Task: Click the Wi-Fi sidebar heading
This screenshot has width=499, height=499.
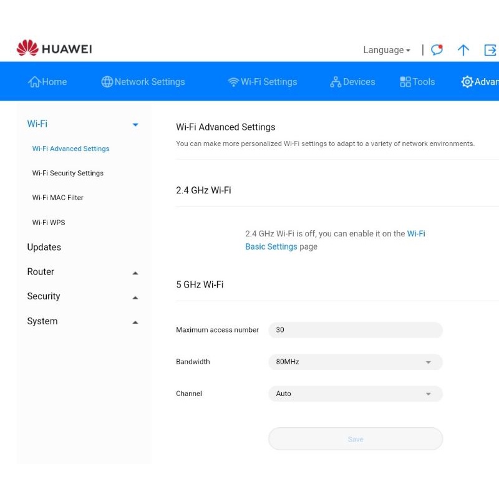Action: pos(37,124)
